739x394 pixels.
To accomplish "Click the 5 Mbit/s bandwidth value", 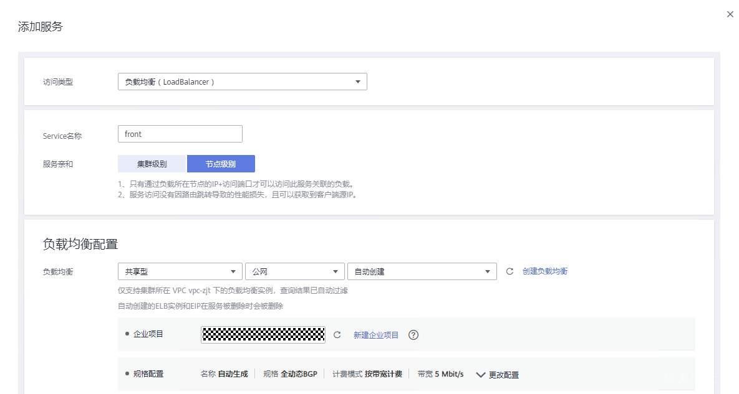I will tap(449, 374).
